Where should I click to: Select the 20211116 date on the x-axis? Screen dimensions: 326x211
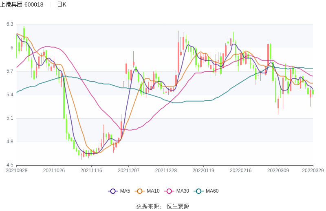click(91, 171)
